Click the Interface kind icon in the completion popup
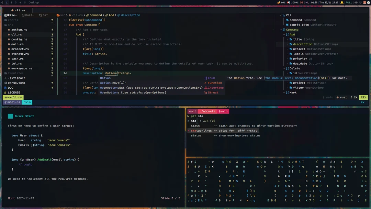Image resolution: width=371 pixels, height=209 pixels. 205,88
